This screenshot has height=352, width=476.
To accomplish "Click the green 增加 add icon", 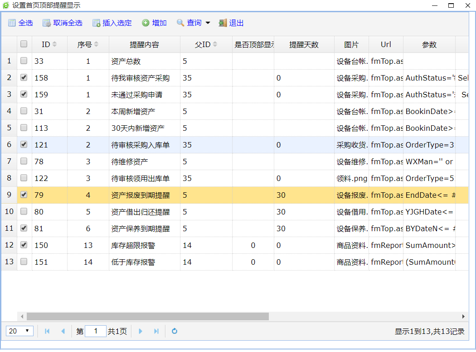I will [x=146, y=23].
